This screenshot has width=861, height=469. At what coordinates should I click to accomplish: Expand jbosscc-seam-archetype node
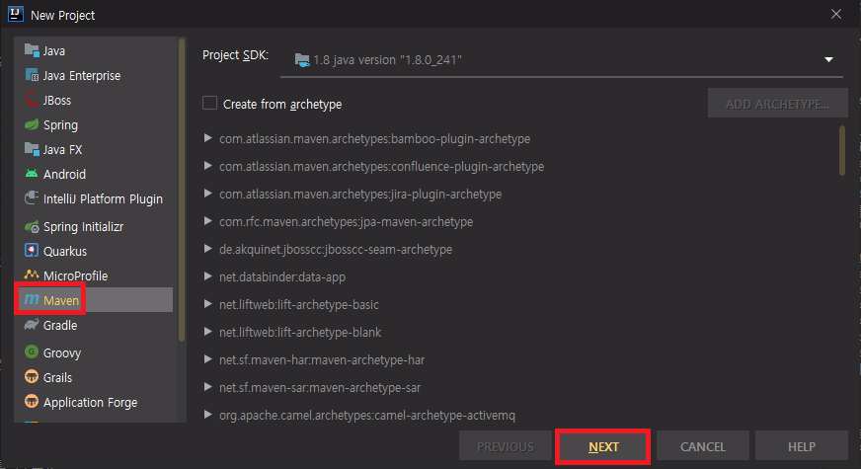click(207, 249)
